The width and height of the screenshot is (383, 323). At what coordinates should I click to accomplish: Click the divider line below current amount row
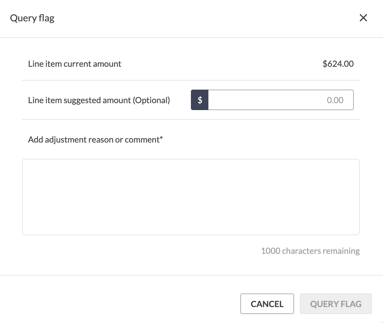[191, 80]
